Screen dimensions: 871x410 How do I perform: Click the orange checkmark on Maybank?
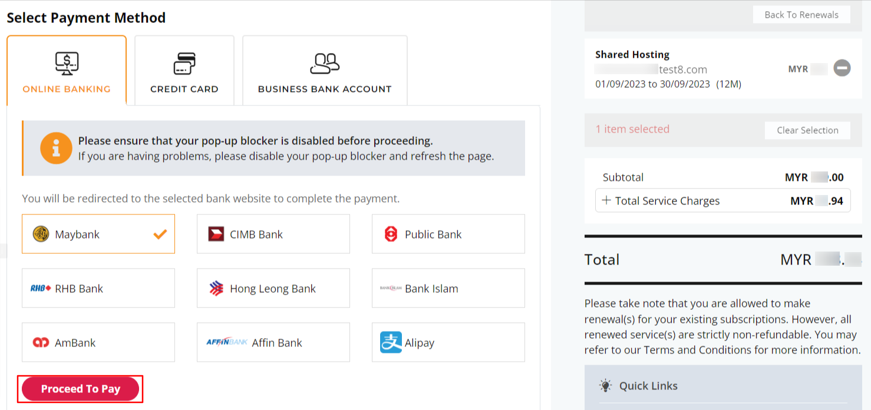tap(160, 234)
